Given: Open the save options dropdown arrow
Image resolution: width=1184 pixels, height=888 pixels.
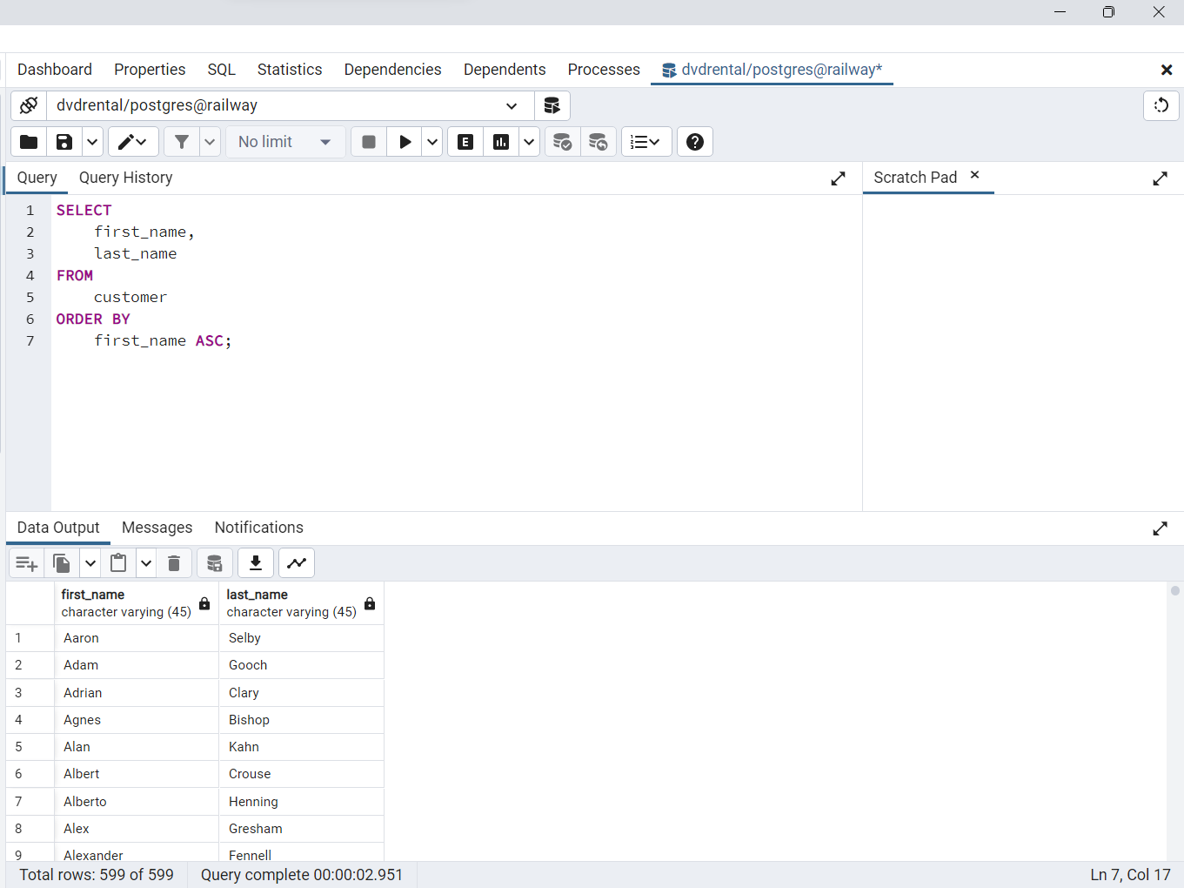Looking at the screenshot, I should click(92, 142).
